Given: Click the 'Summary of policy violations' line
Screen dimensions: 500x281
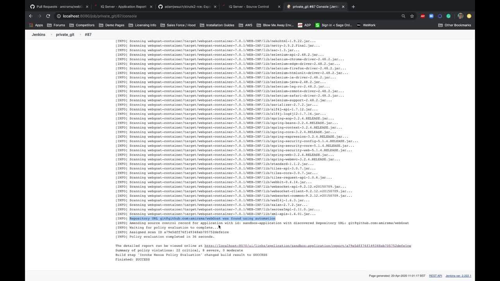Looking at the screenshot, I should 179,251.
